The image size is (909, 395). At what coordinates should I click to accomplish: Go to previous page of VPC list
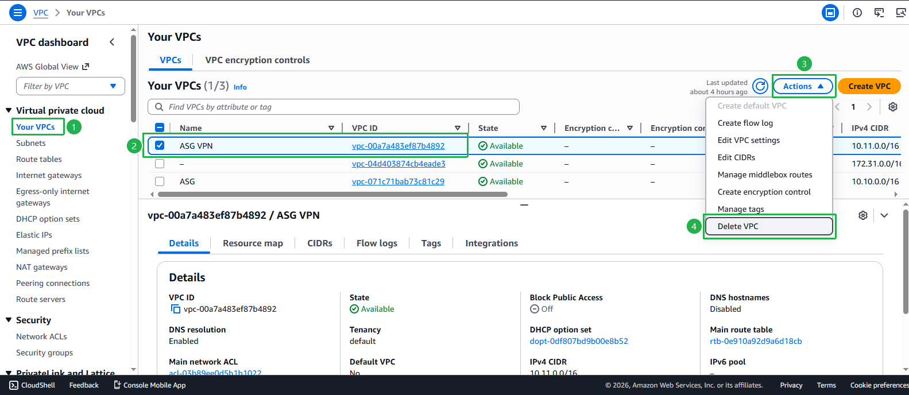click(838, 107)
